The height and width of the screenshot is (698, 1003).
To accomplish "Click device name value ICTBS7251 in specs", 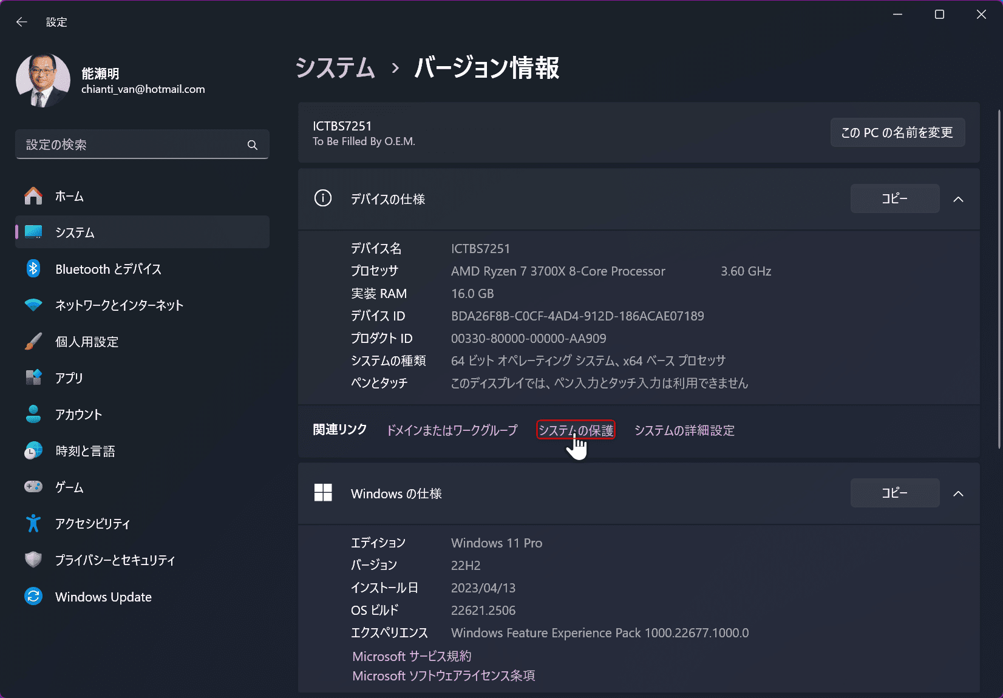I will (x=481, y=249).
